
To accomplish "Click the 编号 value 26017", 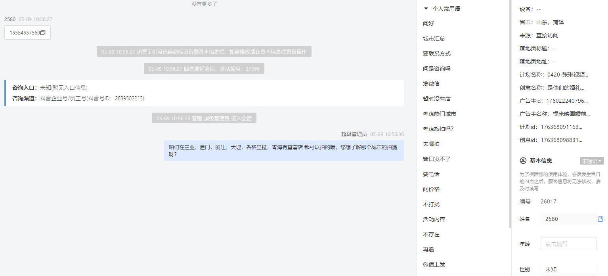I will click(x=549, y=201).
